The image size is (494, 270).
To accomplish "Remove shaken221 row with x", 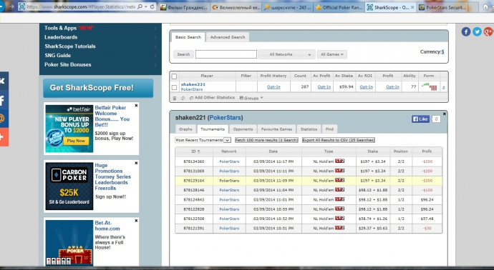I will point(444,87).
